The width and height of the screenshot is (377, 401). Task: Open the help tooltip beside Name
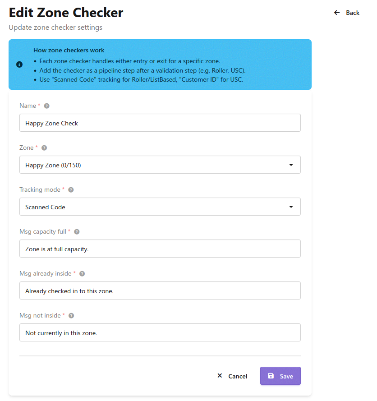[x=46, y=106]
